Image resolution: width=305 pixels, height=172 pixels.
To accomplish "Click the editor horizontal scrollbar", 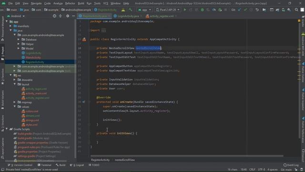I will pos(187,156).
